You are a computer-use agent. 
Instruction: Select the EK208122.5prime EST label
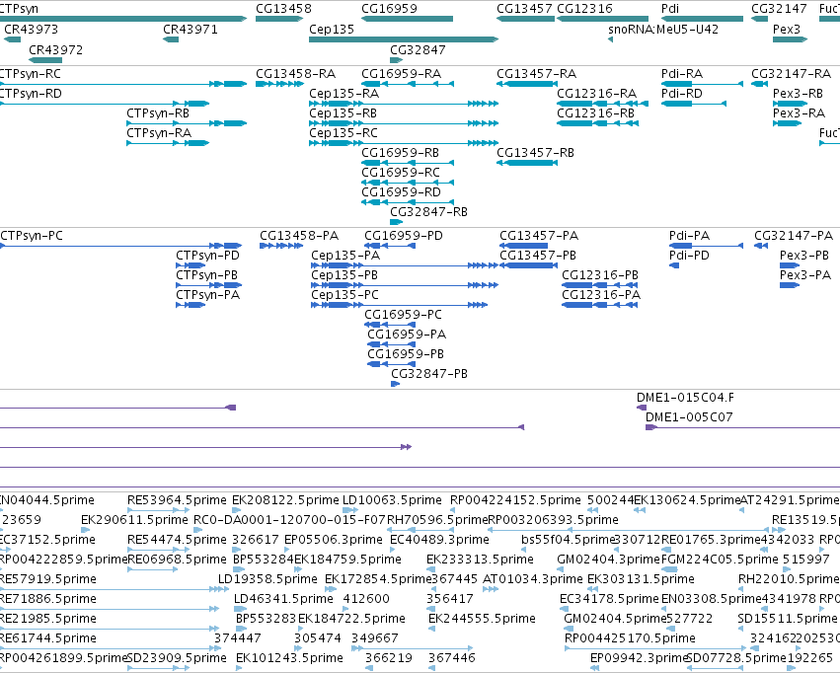point(285,500)
